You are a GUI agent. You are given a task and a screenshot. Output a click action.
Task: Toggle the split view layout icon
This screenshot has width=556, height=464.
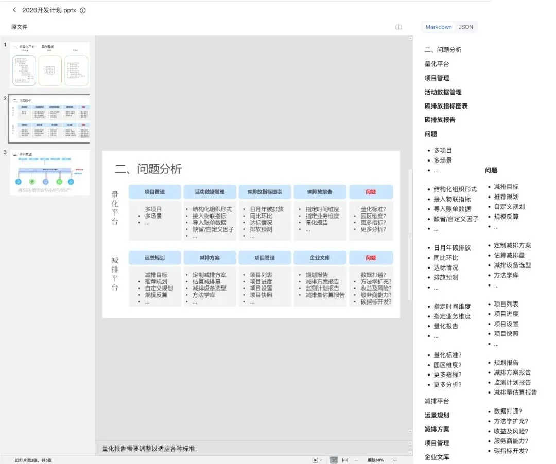point(398,27)
